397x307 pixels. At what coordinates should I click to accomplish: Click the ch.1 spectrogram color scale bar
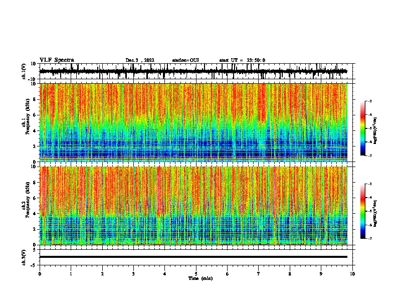pos(362,128)
